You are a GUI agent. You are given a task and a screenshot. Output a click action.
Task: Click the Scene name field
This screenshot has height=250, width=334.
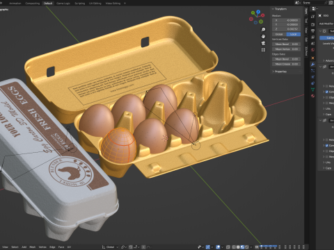point(315,3)
